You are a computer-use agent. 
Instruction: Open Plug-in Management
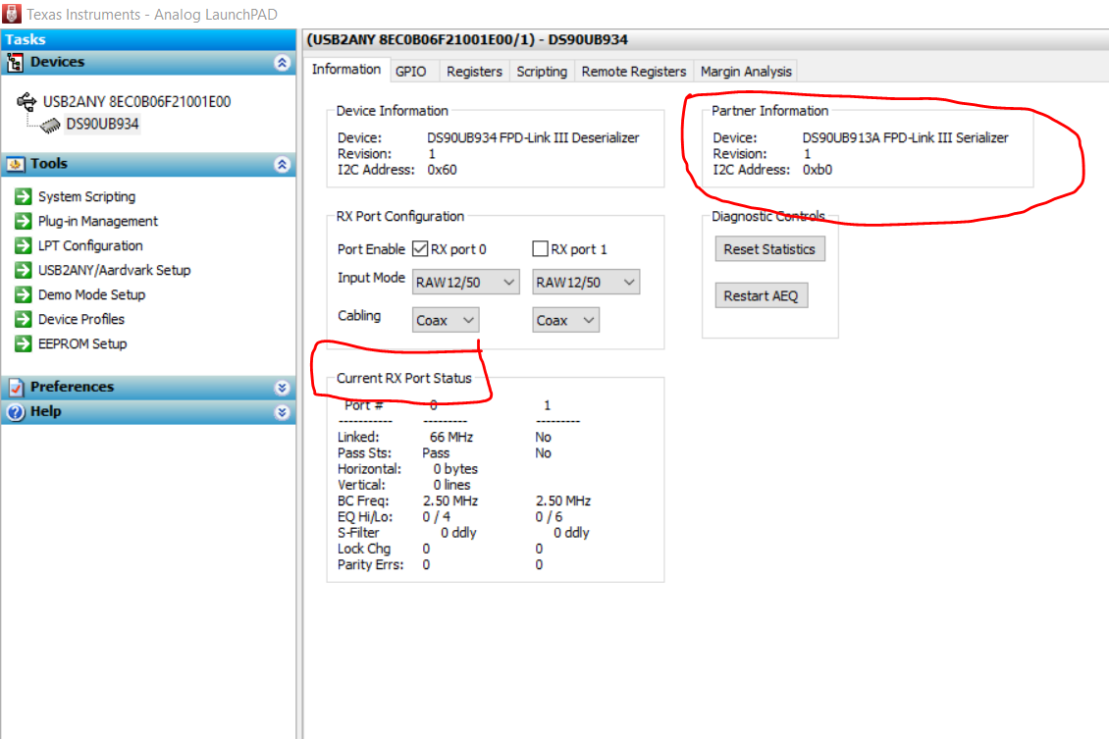coord(98,221)
